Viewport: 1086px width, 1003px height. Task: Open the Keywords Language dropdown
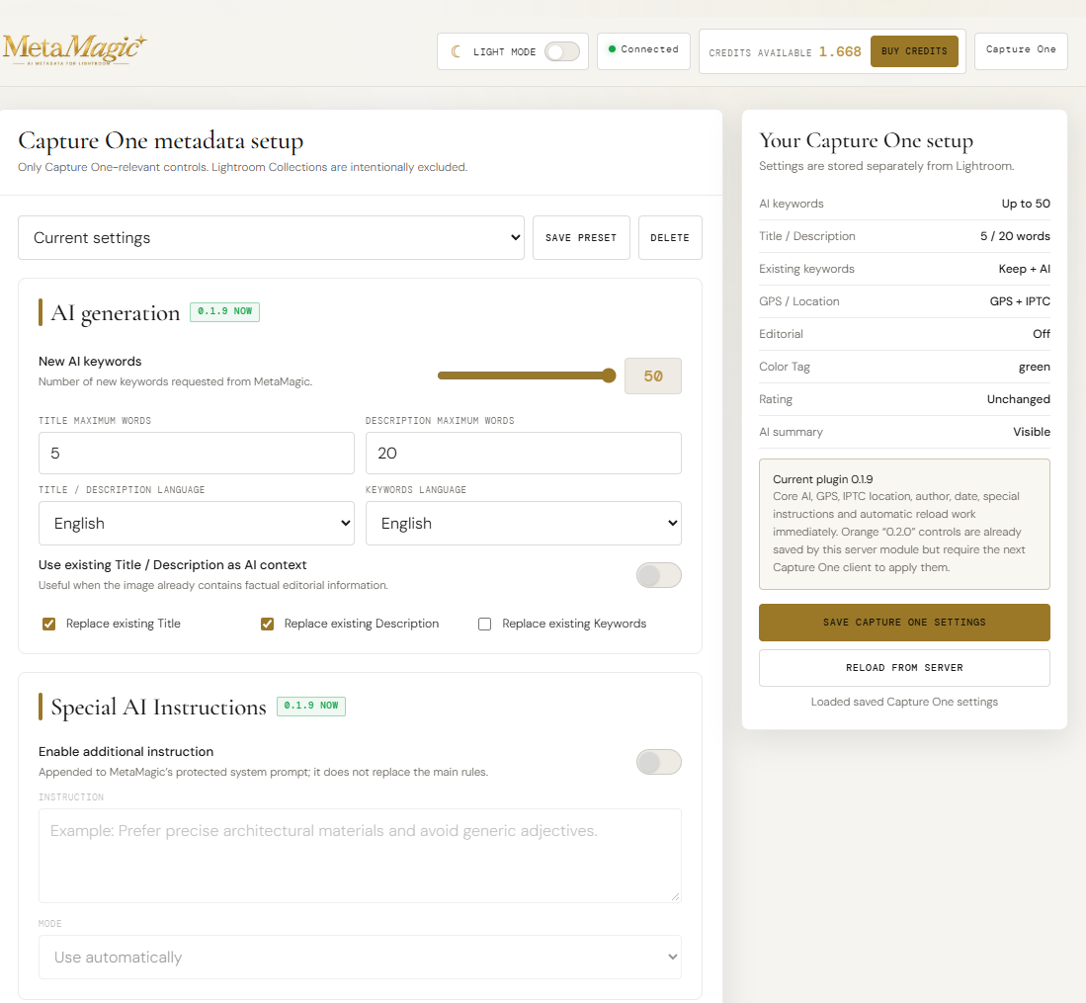tap(524, 523)
